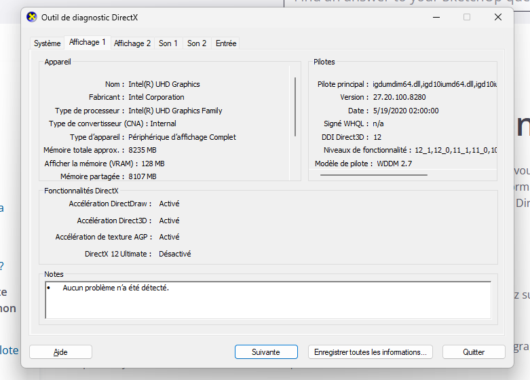Select the device name Intel(R) UHD Graphics
The height and width of the screenshot is (380, 530).
164,84
